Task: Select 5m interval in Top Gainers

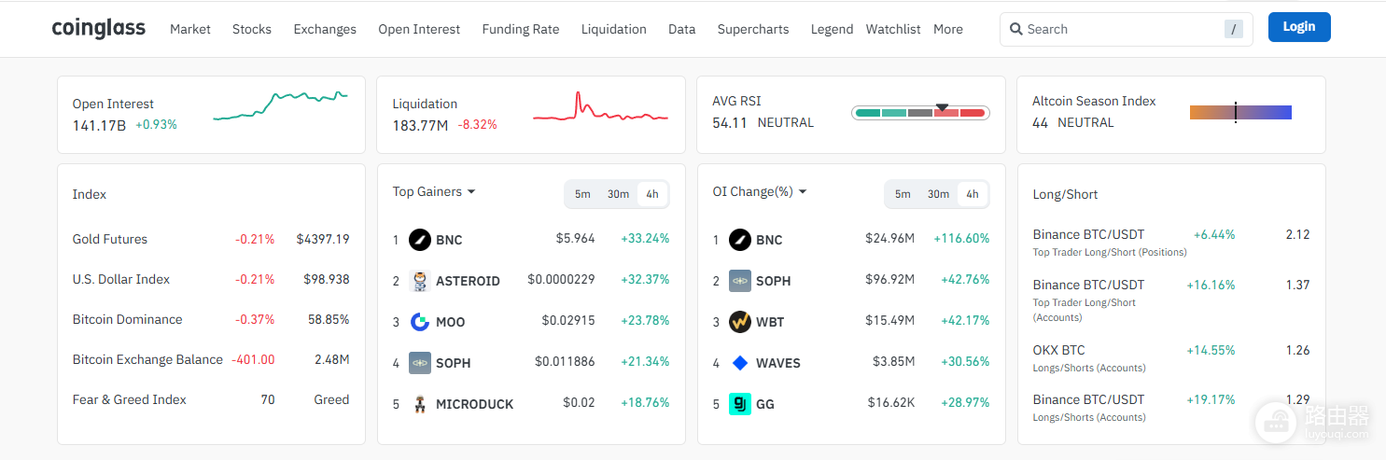Action: 582,194
